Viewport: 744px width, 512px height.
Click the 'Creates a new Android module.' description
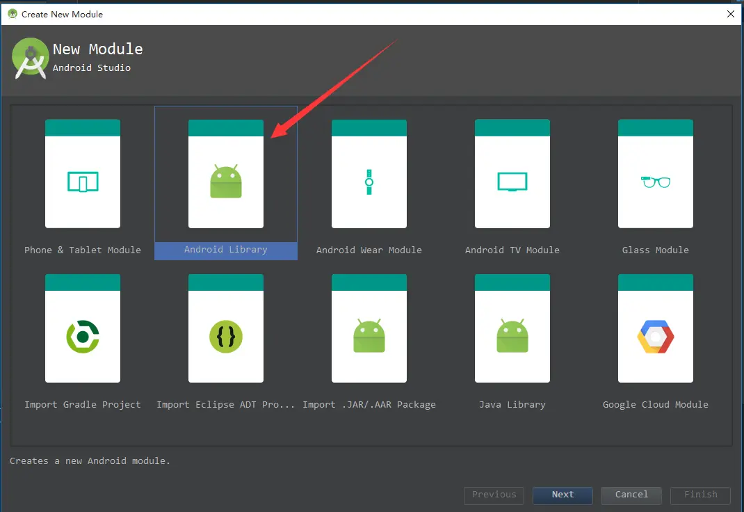[x=90, y=461]
